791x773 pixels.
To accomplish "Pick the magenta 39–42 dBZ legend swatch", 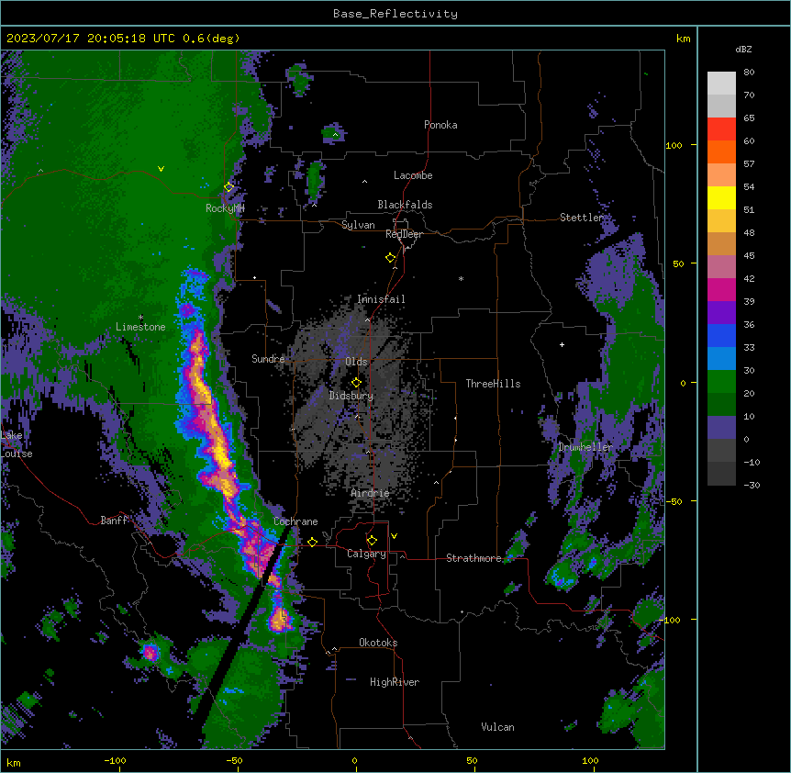I will coord(721,289).
